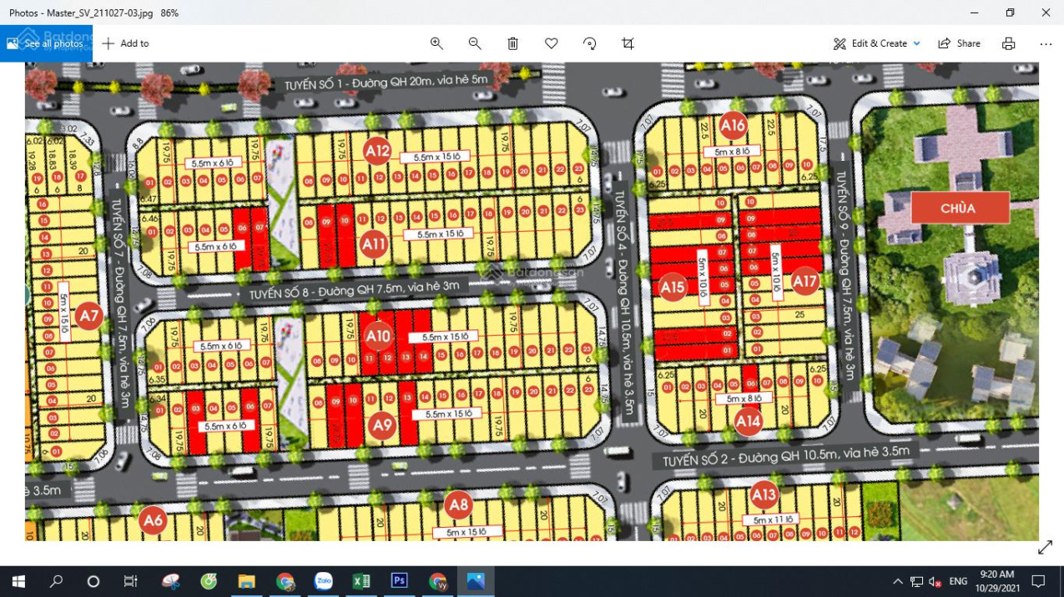Click the Zoom in magnifier icon
The width and height of the screenshot is (1064, 597).
[436, 43]
